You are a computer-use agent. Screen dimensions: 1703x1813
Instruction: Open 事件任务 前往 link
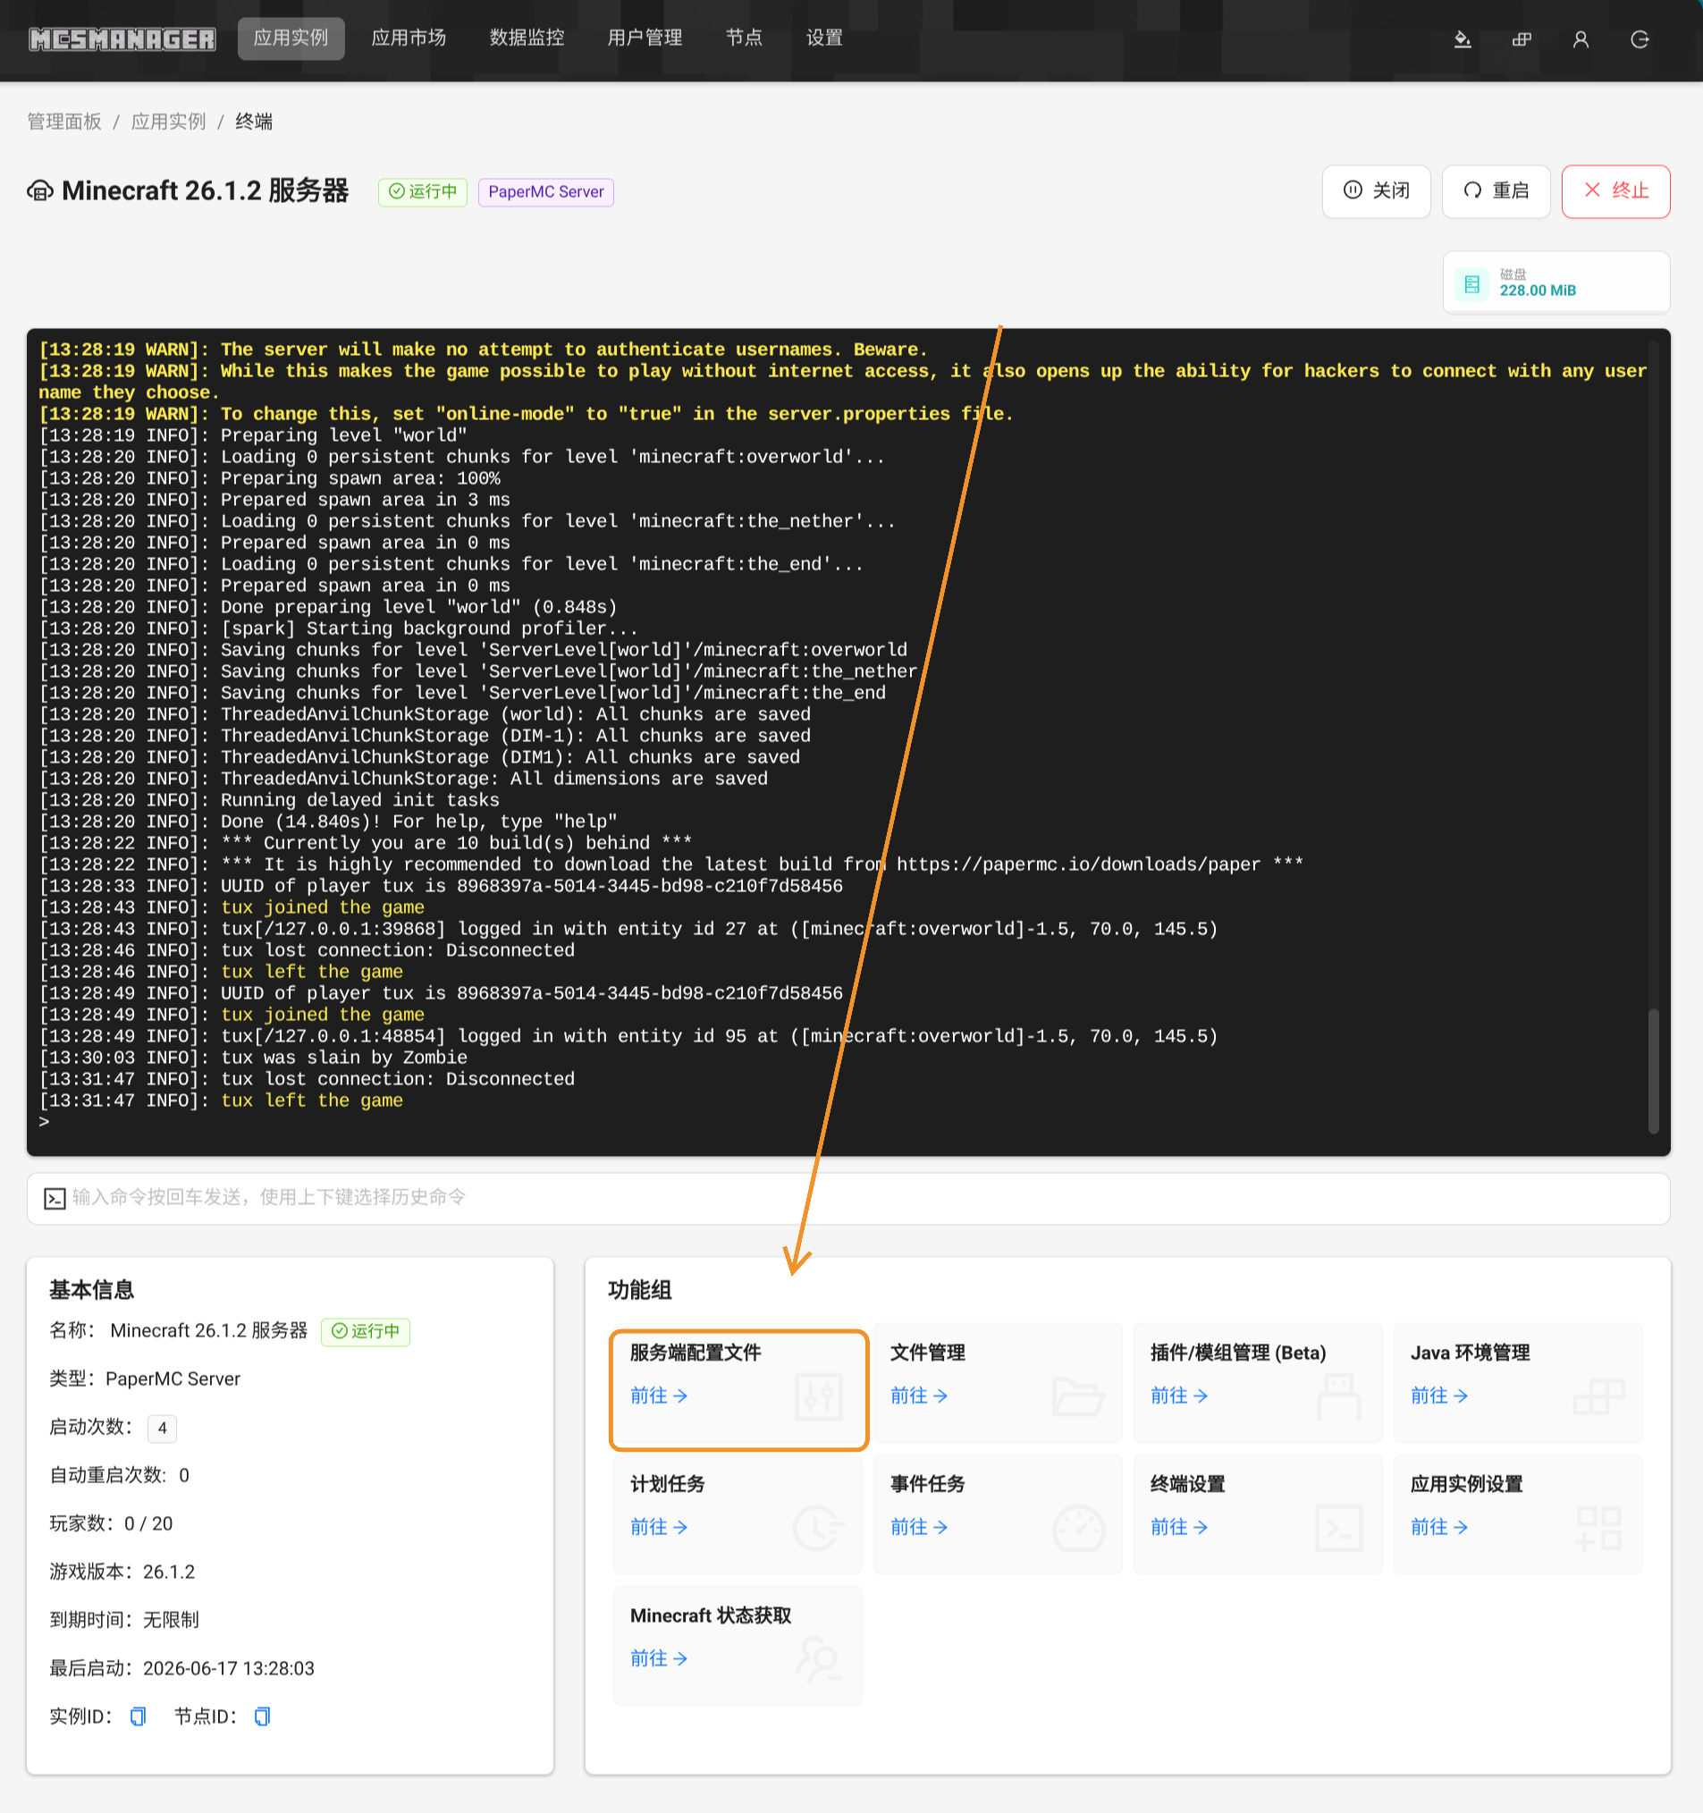point(918,1527)
